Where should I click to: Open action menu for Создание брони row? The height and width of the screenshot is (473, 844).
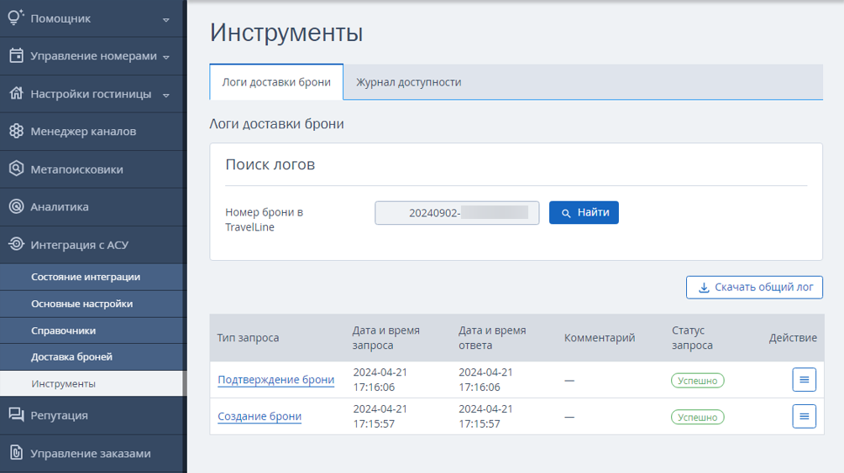tap(804, 416)
